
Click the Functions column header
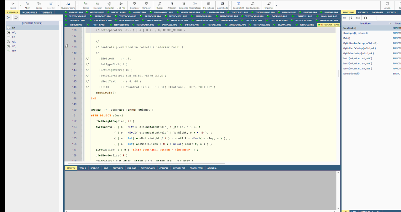365,24
